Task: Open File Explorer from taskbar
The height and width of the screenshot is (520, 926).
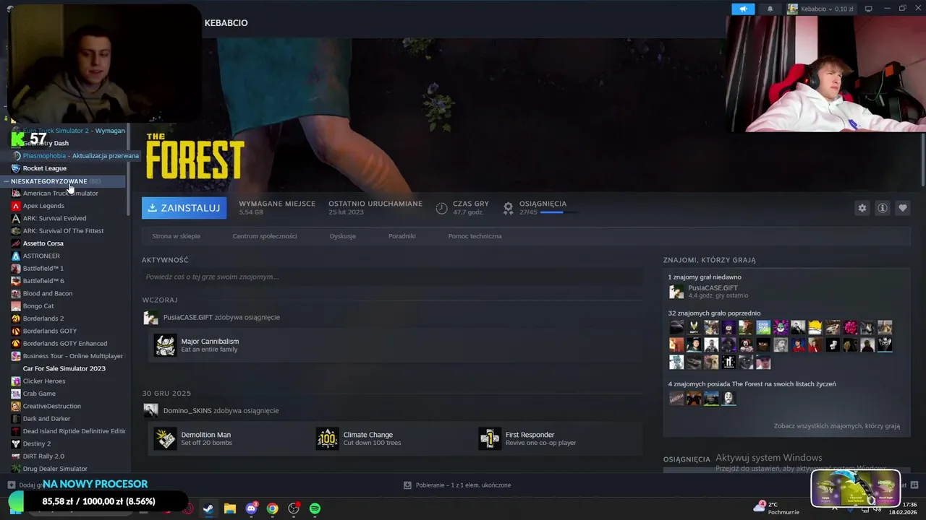Action: click(229, 508)
